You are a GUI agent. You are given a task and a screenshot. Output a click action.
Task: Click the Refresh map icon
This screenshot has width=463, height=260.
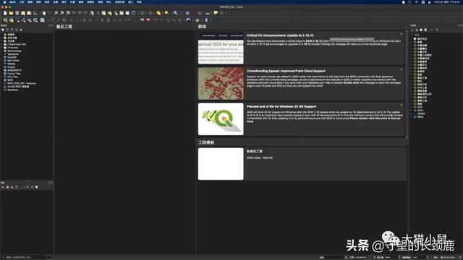click(133, 13)
